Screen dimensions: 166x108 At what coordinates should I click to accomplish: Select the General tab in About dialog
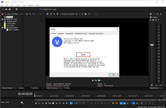54,33
